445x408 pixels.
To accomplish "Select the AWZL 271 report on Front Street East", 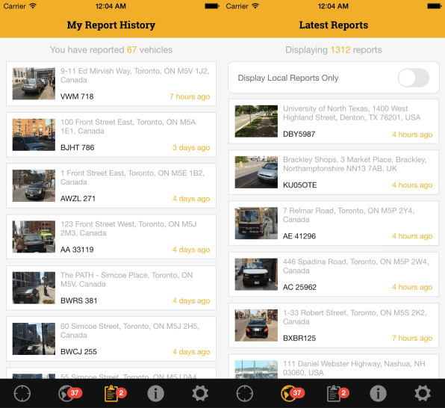I will point(111,186).
